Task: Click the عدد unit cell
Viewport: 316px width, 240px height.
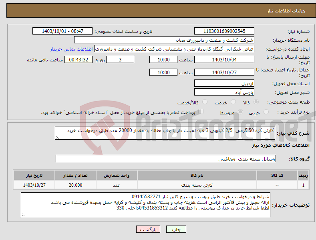Action: (117, 185)
